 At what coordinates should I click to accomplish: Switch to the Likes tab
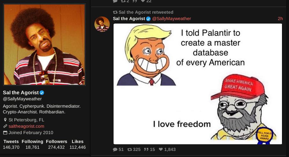pyautogui.click(x=78, y=144)
